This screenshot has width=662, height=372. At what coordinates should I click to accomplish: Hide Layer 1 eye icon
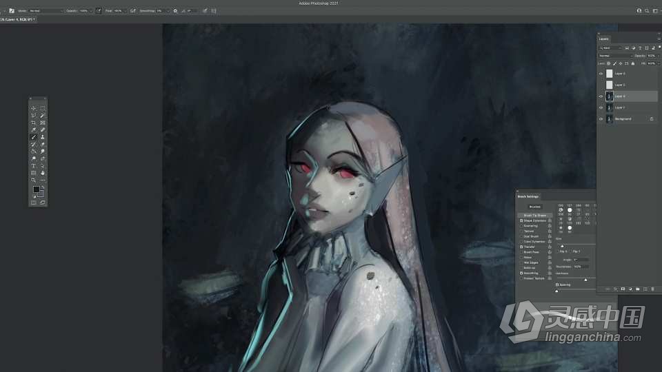(x=601, y=107)
